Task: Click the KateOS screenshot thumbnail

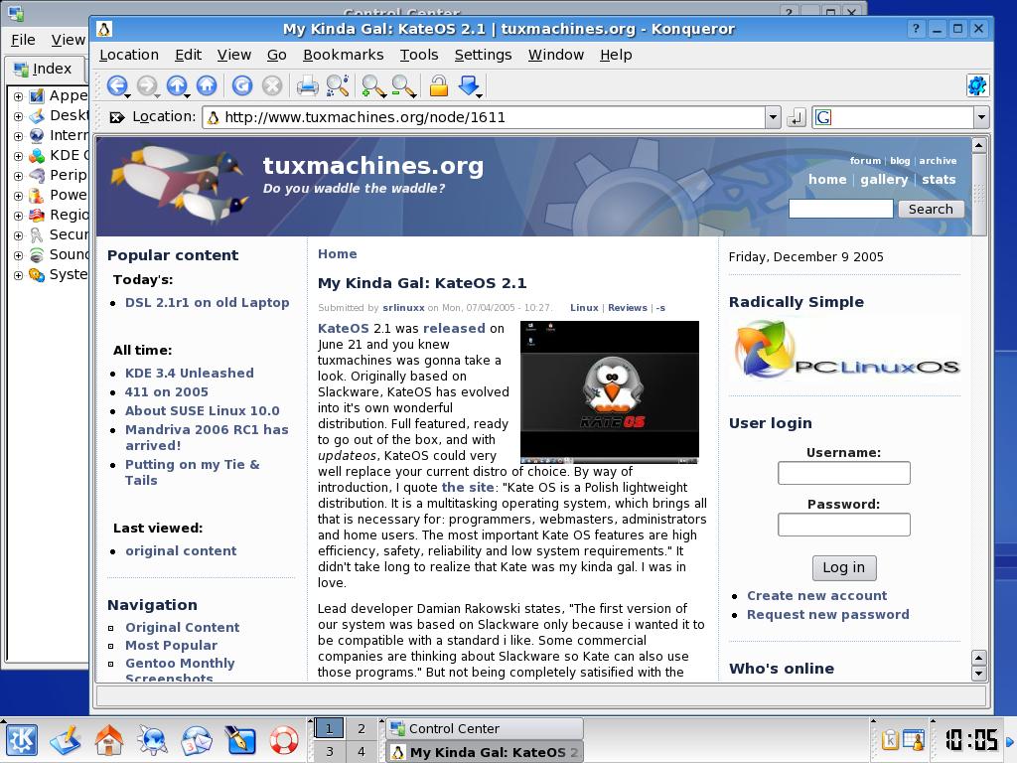Action: pos(610,391)
